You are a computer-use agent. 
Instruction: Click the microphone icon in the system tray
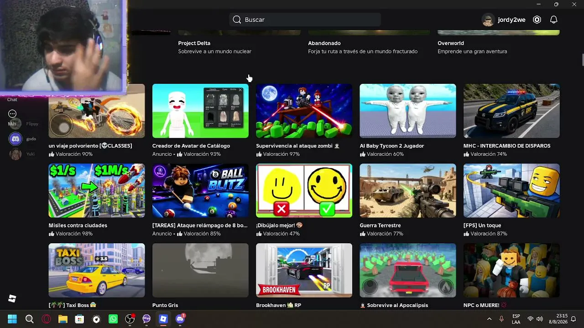coord(501,319)
